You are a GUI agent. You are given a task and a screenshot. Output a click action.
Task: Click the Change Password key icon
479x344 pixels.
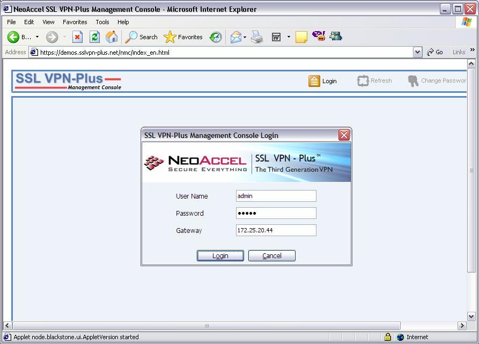coord(413,81)
